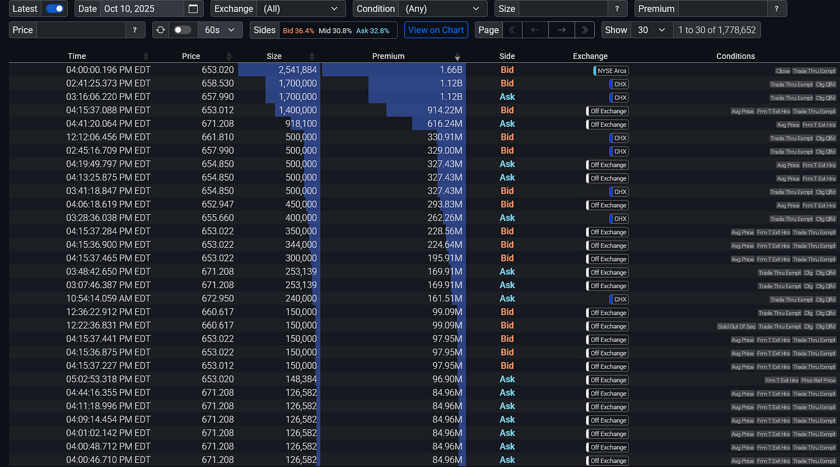Click the 344,000 size cell
This screenshot has height=467, width=840.
click(301, 245)
